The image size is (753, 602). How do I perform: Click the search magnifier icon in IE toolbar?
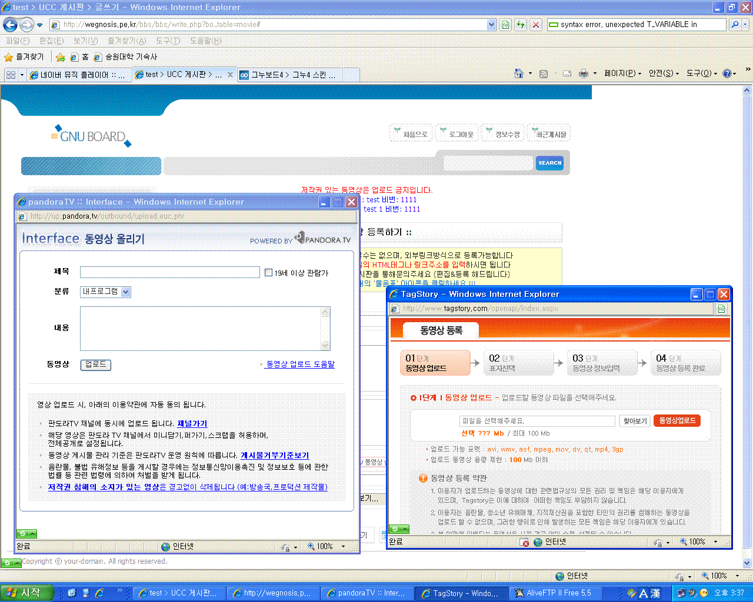click(x=735, y=25)
